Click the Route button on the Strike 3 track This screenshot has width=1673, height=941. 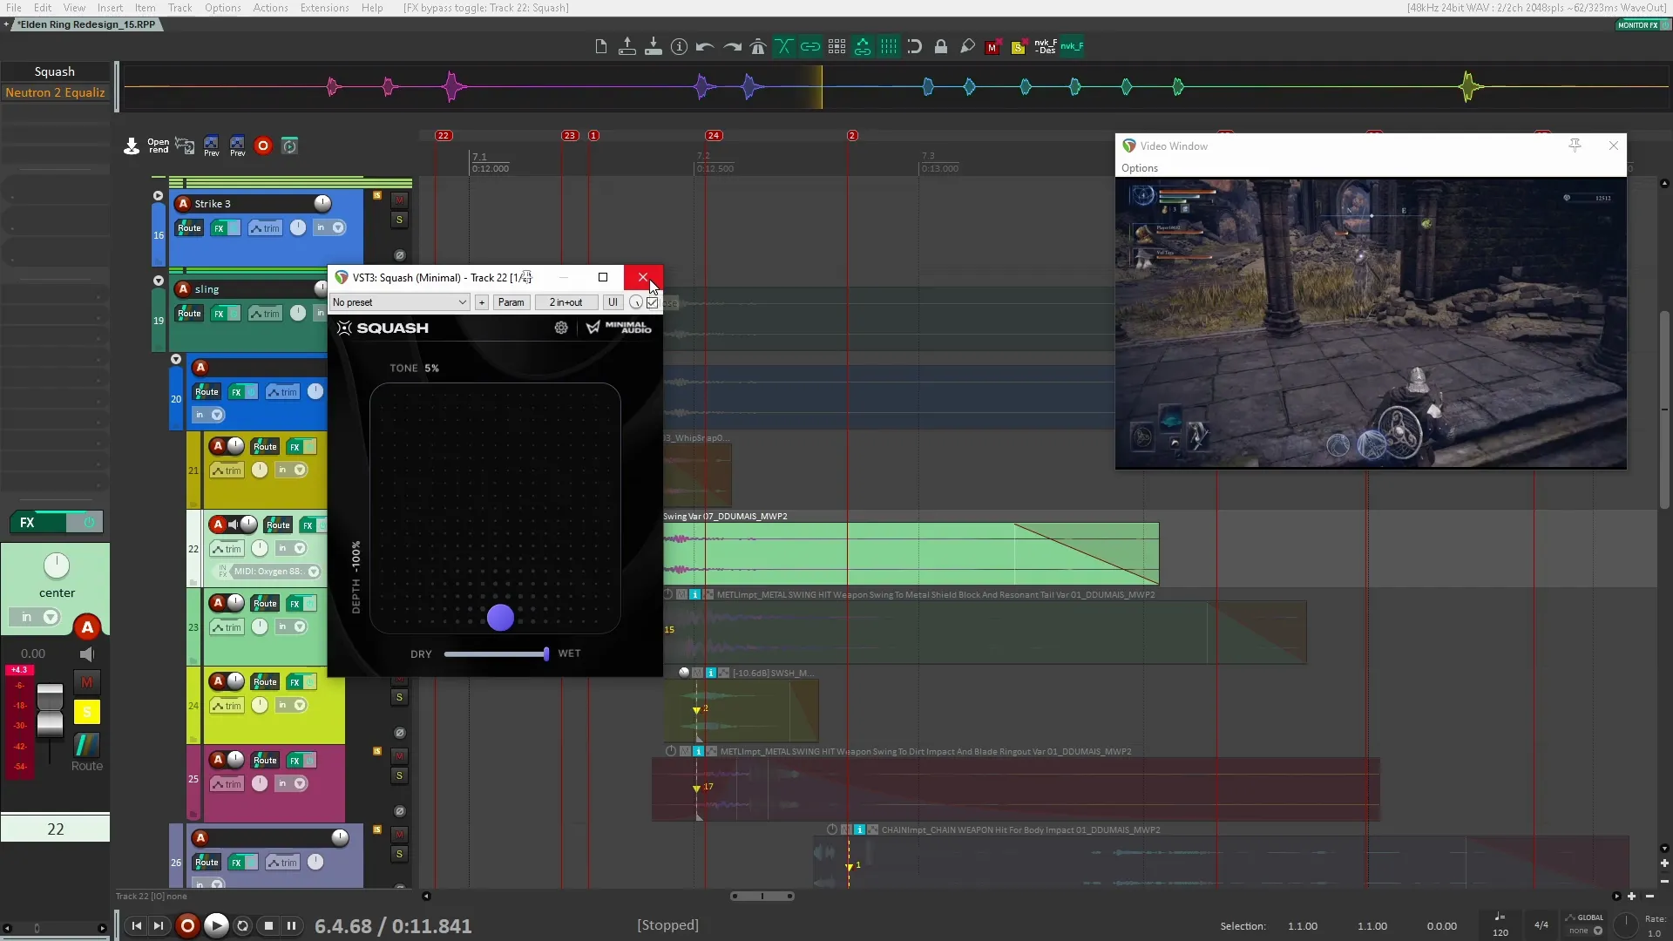pyautogui.click(x=189, y=227)
